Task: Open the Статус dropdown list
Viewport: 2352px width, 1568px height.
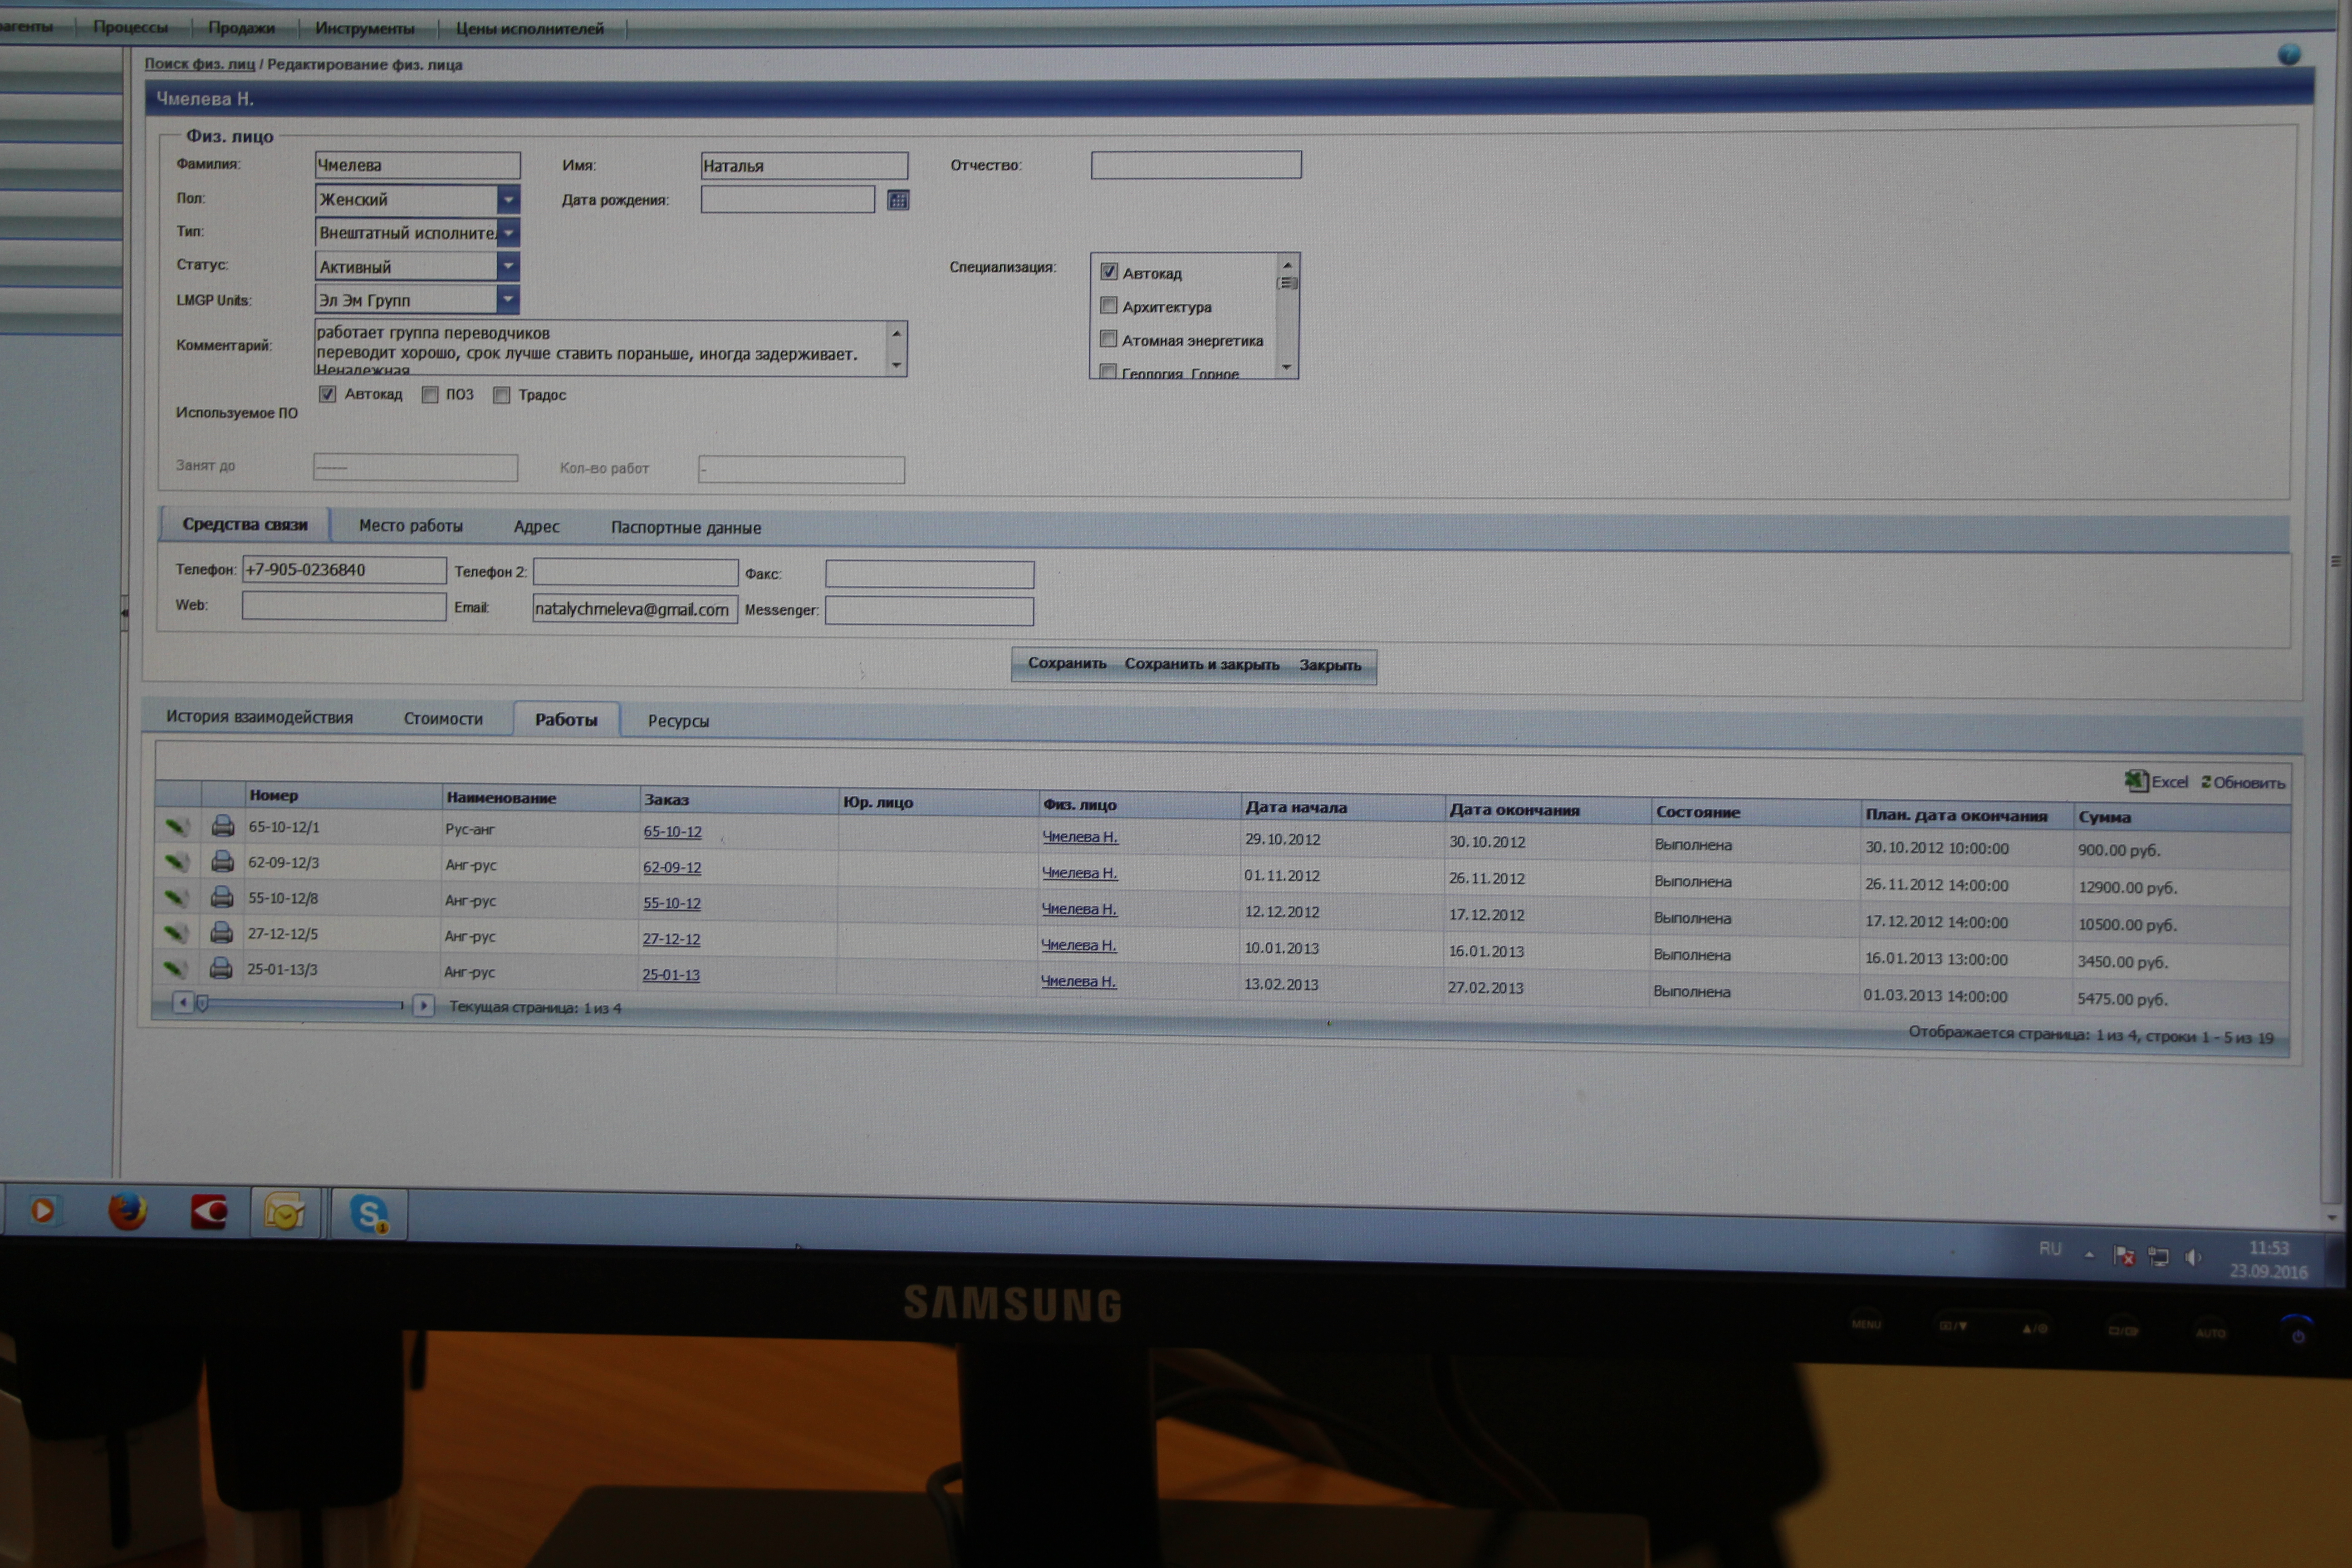Action: point(508,266)
